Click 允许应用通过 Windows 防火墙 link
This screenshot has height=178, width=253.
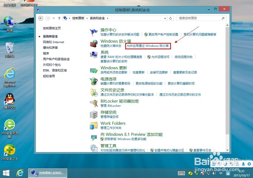(x=148, y=46)
